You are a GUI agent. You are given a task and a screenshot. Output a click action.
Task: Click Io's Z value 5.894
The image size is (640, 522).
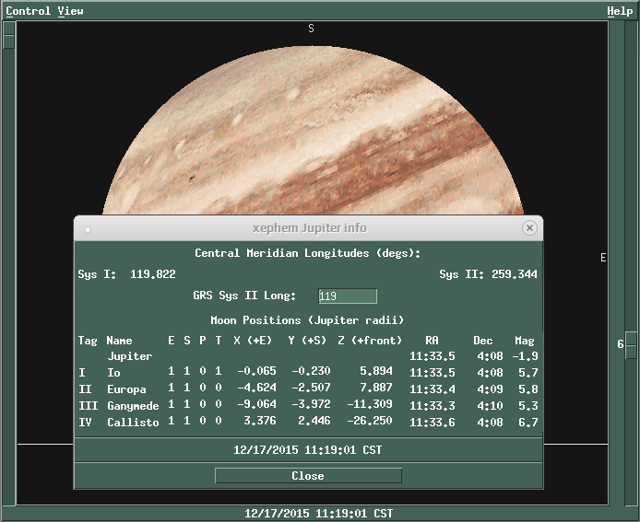pyautogui.click(x=376, y=371)
